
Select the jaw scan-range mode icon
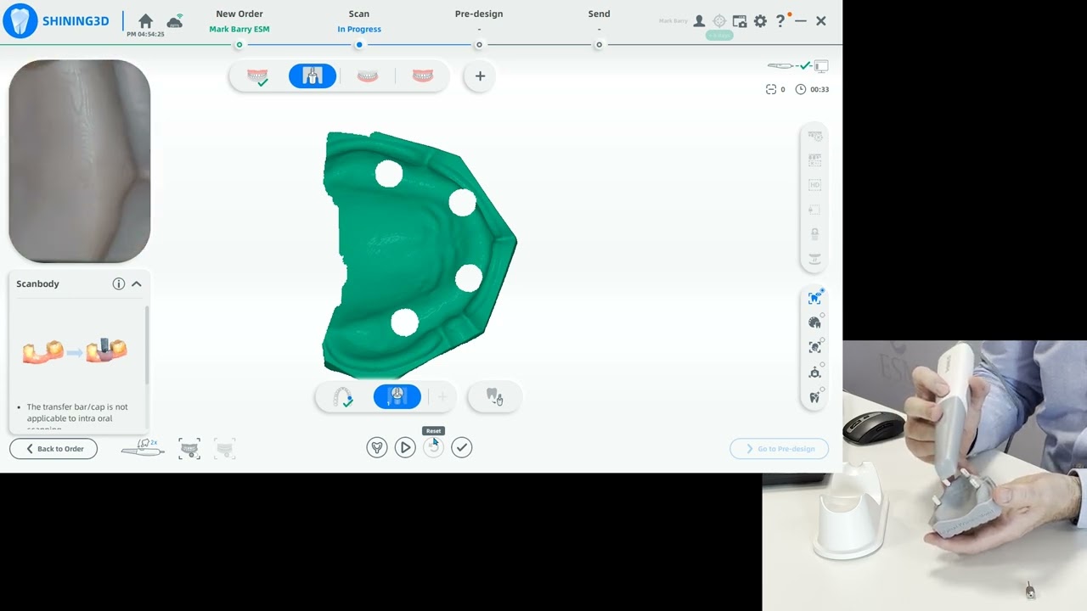189,449
